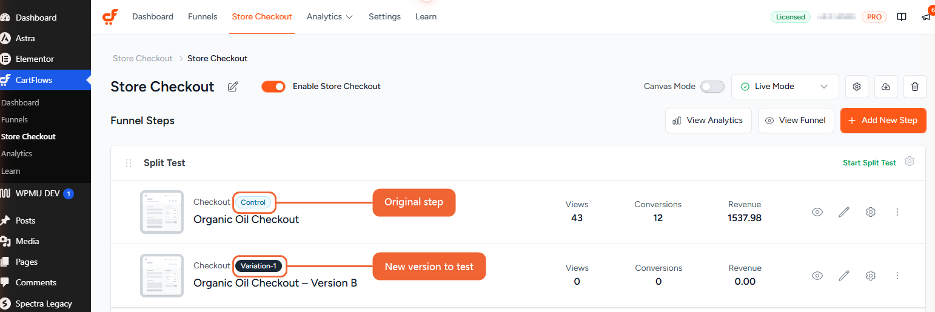Edit the Store Checkout title with pencil icon
Image resolution: width=935 pixels, height=312 pixels.
(233, 87)
